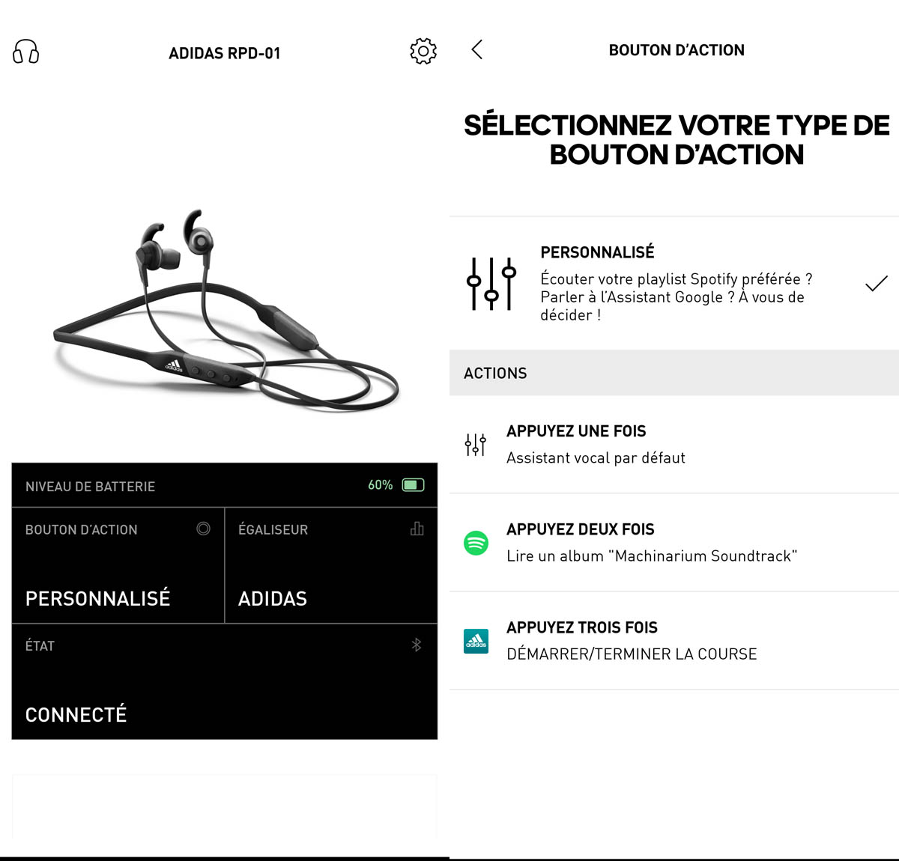This screenshot has width=899, height=861.
Task: Open the headphones device icon
Action: (26, 52)
